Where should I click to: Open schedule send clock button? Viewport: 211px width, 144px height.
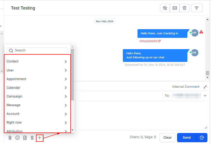click(x=202, y=137)
